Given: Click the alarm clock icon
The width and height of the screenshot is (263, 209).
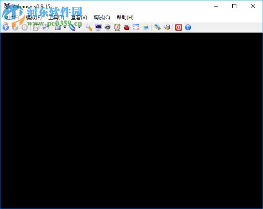Looking at the screenshot, I should pos(117,27).
